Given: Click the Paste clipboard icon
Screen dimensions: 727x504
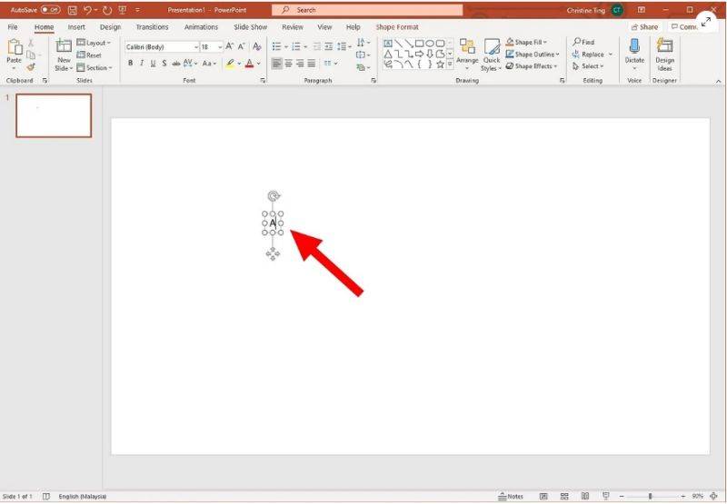Looking at the screenshot, I should [x=15, y=47].
